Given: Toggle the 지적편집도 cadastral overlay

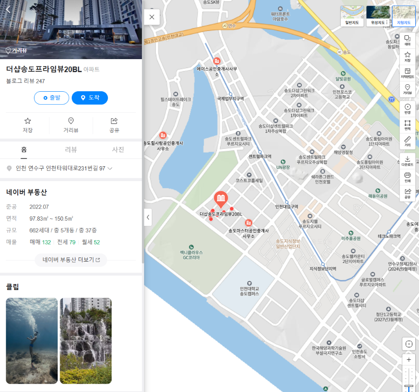Looking at the screenshot, I should point(407,73).
